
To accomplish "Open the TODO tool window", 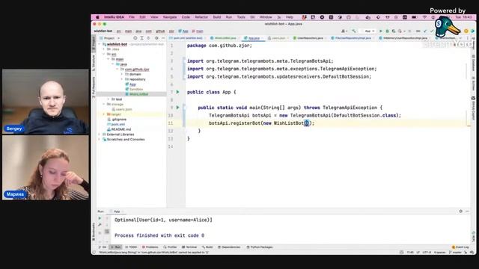I will pos(132,247).
